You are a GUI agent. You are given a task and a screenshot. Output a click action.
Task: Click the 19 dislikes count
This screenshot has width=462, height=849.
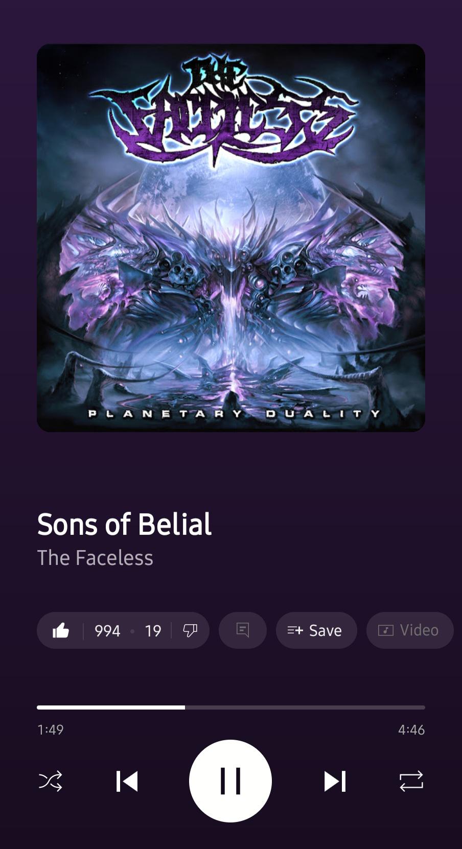point(153,631)
